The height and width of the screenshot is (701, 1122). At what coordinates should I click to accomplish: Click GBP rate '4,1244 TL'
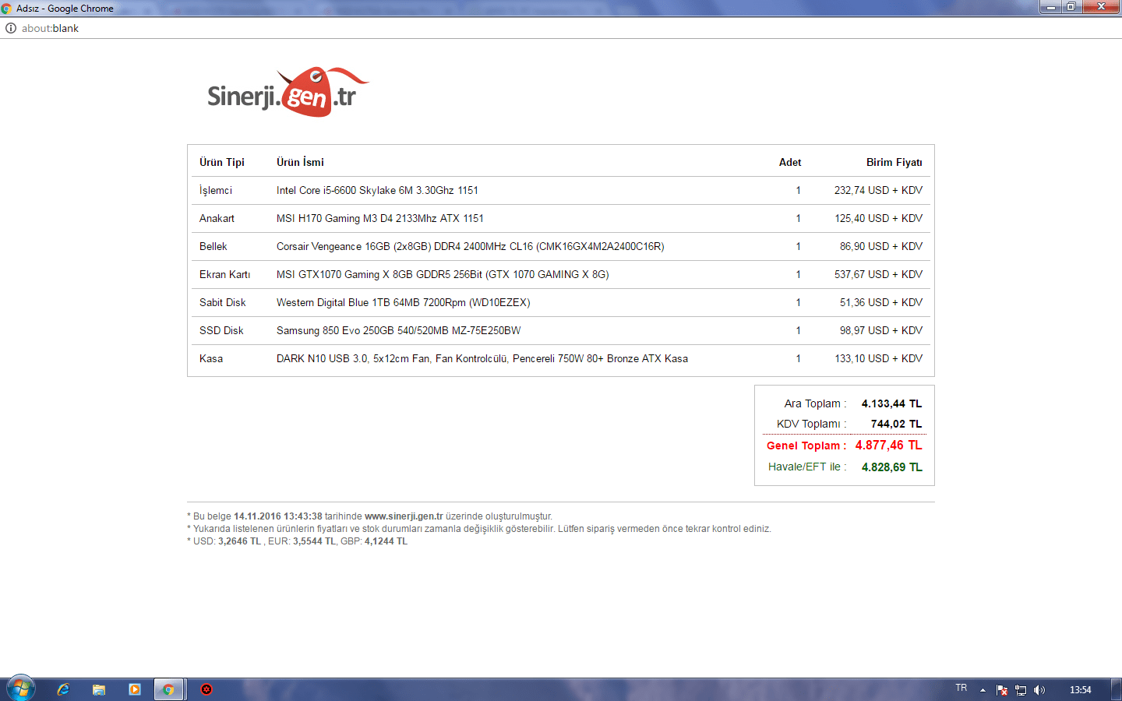pos(386,541)
